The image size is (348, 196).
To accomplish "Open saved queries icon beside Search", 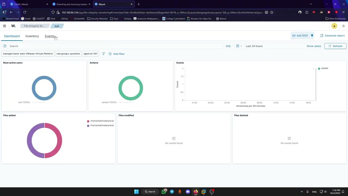I will pos(5,46).
